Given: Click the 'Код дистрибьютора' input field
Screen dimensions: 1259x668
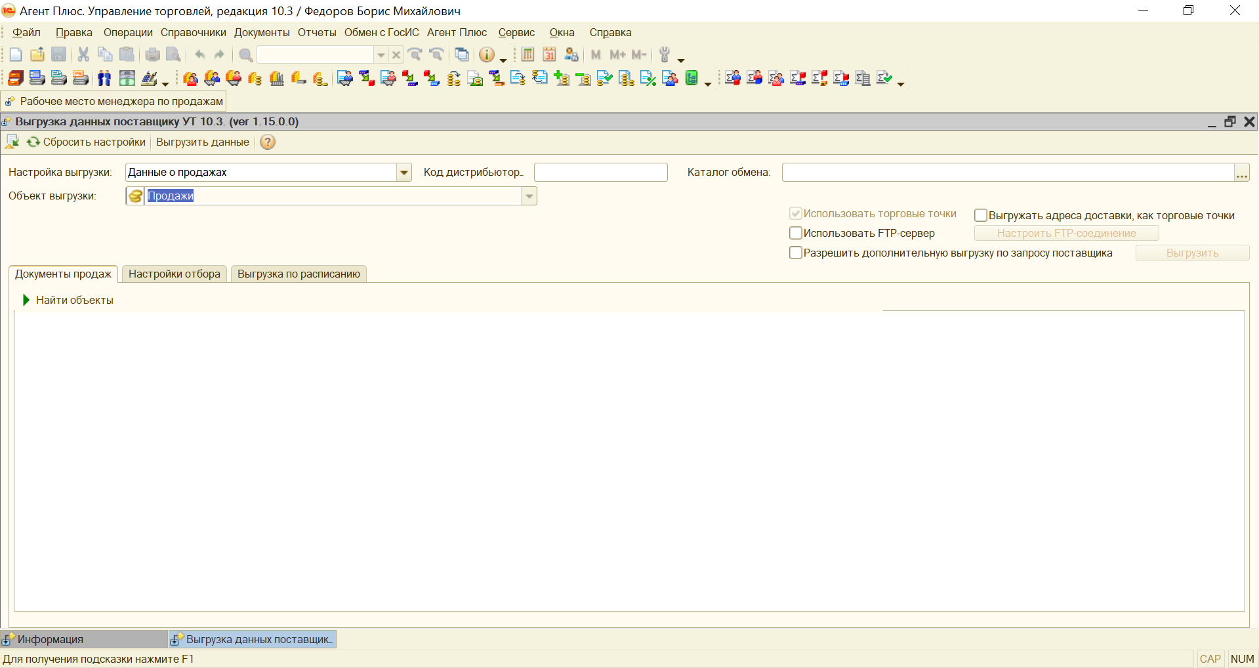Looking at the screenshot, I should (x=600, y=173).
